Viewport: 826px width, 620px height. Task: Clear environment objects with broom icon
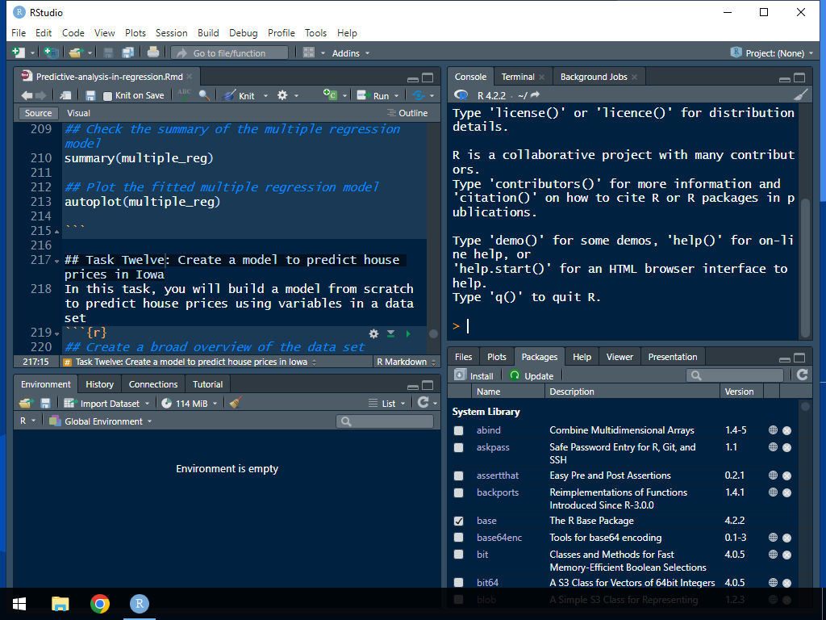click(235, 403)
